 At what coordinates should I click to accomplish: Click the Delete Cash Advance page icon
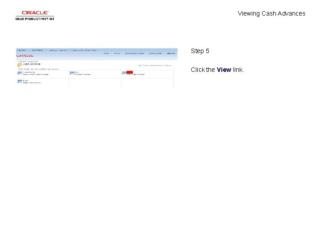(x=20, y=81)
